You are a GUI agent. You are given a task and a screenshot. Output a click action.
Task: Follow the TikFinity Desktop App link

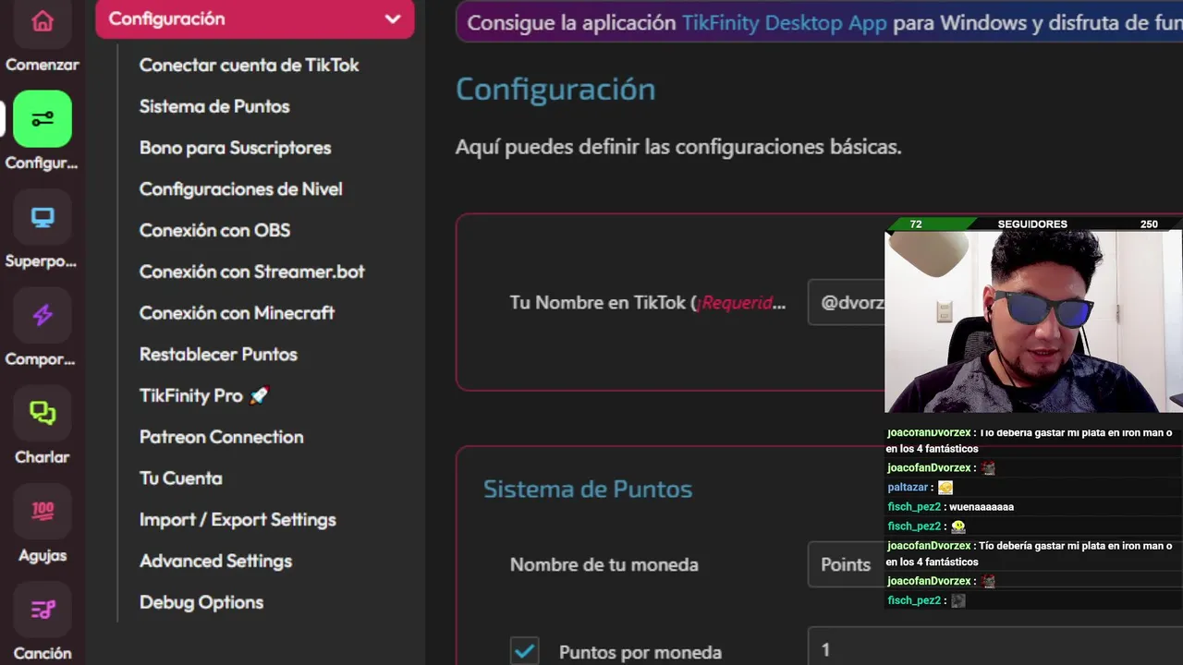(784, 23)
